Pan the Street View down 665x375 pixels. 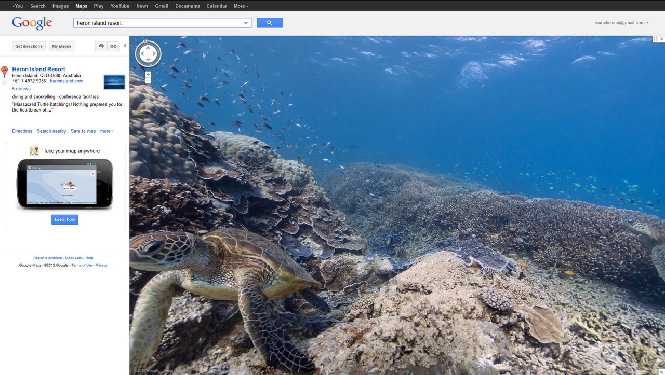pos(148,60)
